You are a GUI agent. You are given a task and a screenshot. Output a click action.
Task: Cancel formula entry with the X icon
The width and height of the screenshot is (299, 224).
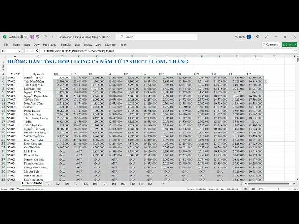(x=27, y=51)
